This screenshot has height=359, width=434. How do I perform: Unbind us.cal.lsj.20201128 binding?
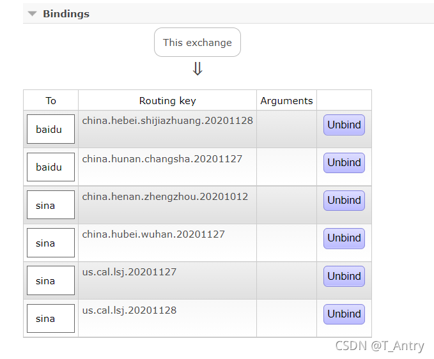tap(344, 314)
